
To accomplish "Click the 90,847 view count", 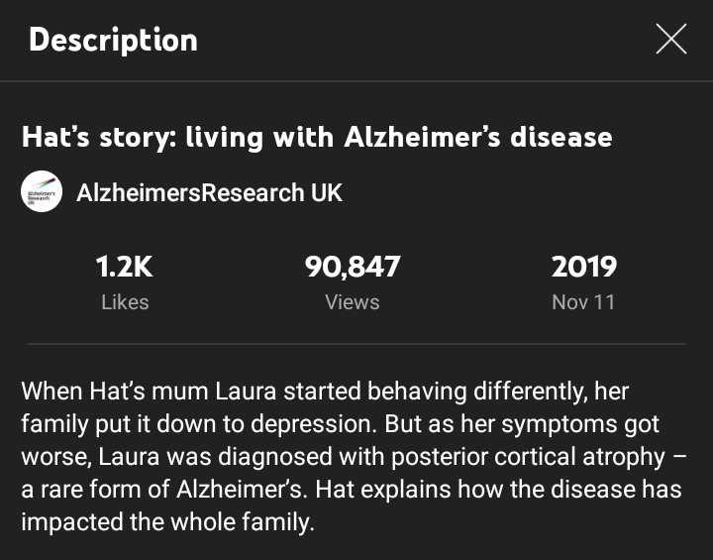I will (x=353, y=267).
